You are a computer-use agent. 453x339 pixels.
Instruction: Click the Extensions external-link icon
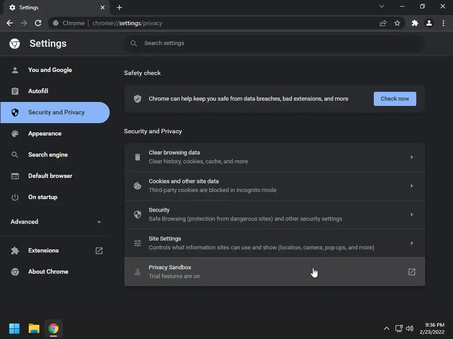coord(99,251)
